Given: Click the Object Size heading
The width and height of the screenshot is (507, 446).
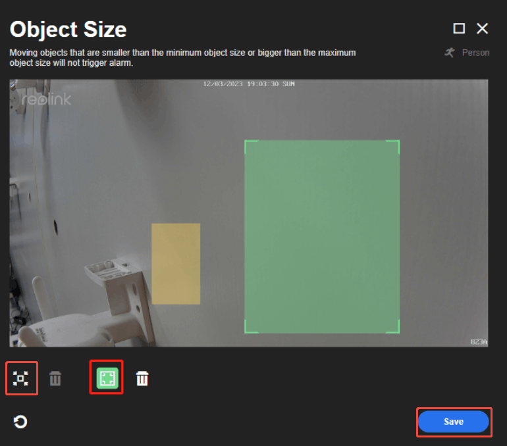Looking at the screenshot, I should [x=68, y=30].
